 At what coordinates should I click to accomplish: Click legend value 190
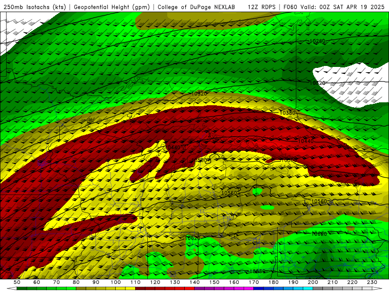pos(293,282)
